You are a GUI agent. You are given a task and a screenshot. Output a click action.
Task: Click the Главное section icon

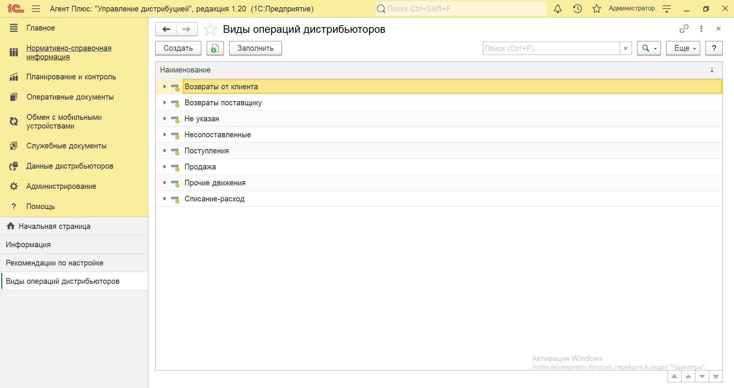point(14,28)
